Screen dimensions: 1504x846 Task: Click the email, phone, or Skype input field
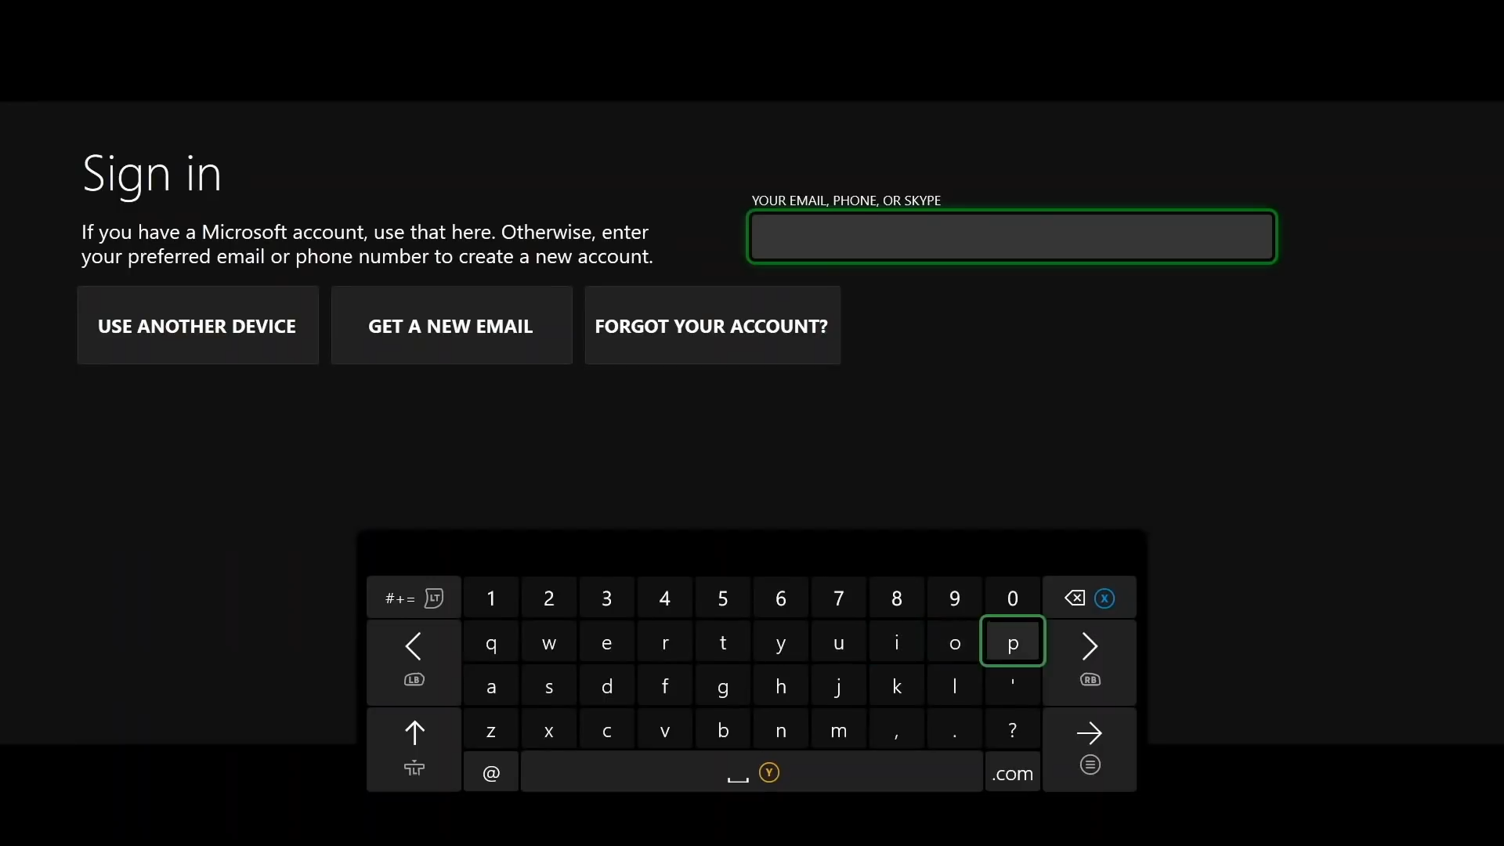[1011, 237]
